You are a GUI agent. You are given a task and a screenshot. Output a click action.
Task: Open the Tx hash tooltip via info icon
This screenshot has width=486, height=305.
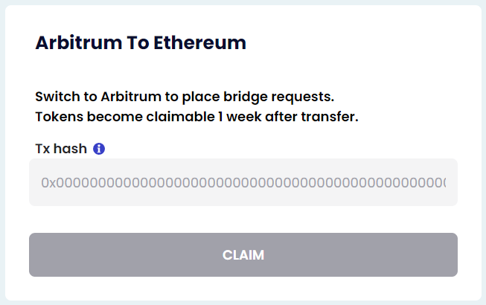[99, 149]
